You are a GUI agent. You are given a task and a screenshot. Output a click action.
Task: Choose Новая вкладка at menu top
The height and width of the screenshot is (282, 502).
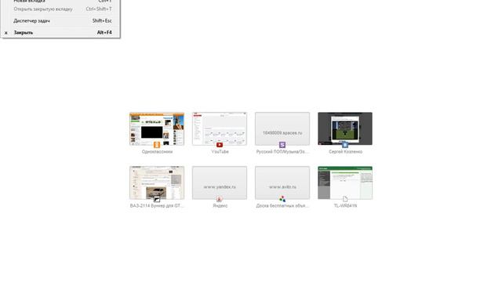click(x=60, y=2)
